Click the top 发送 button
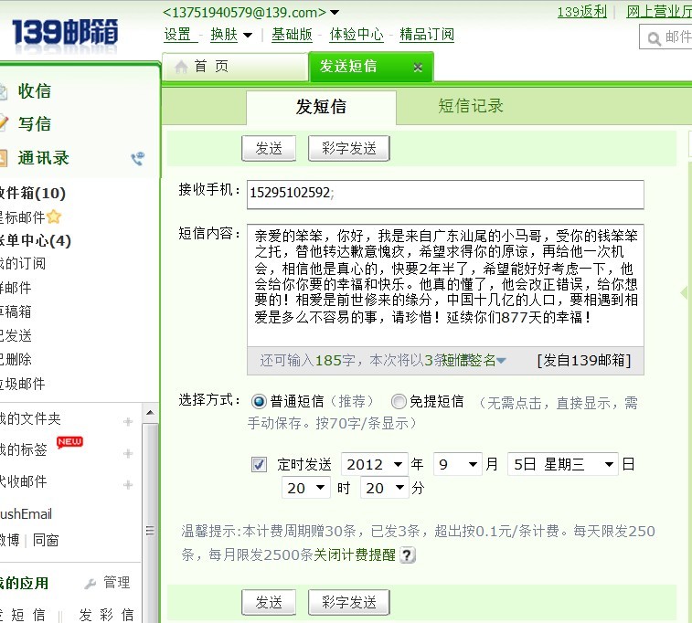 point(269,148)
